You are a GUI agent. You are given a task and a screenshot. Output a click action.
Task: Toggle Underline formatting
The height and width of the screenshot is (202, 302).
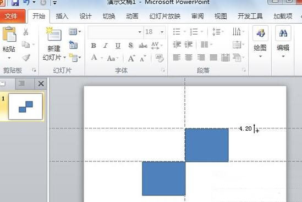pos(118,46)
